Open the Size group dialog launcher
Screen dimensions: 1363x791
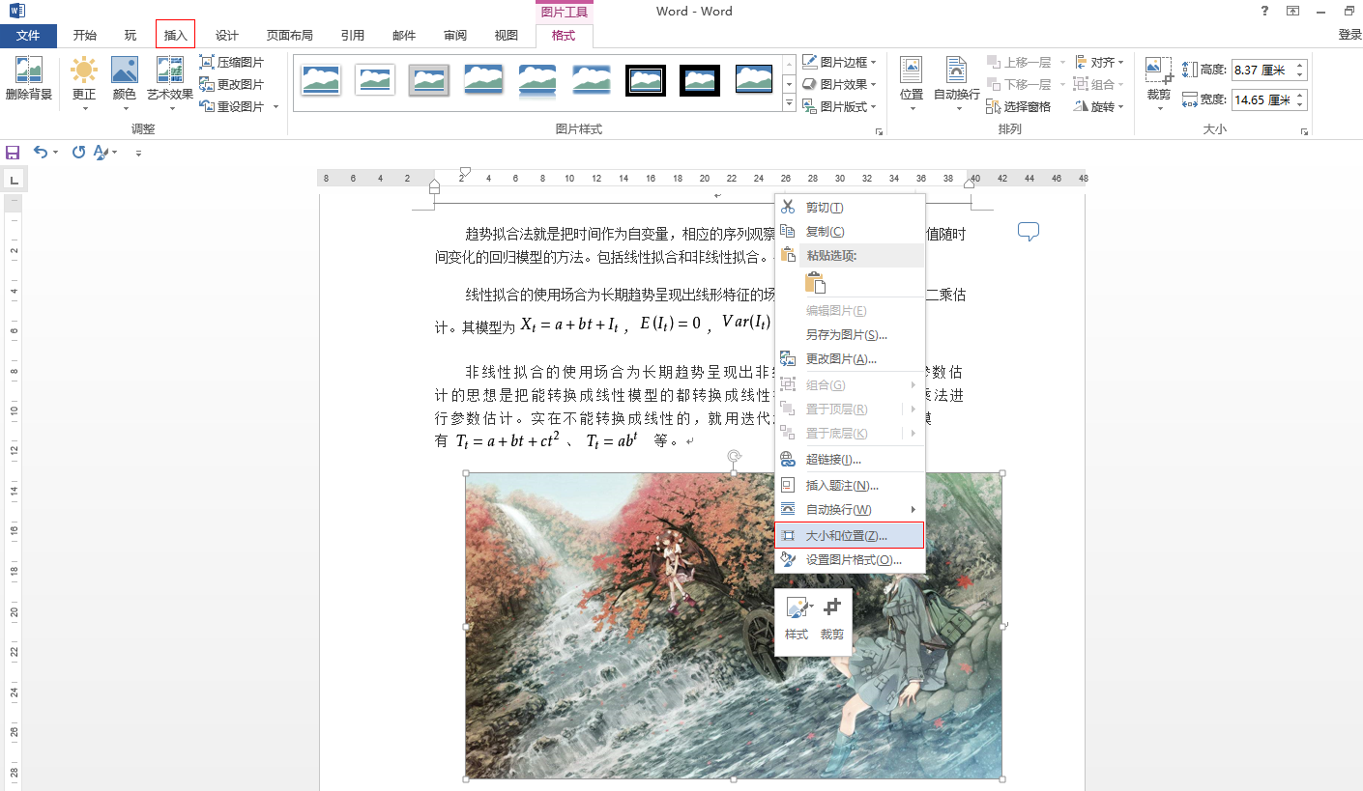pos(1304,130)
